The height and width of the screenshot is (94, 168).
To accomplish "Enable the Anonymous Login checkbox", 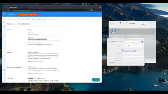I will (x=123, y=55).
